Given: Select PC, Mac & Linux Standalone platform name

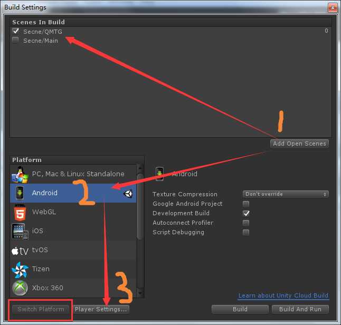Looking at the screenshot, I should point(78,174).
